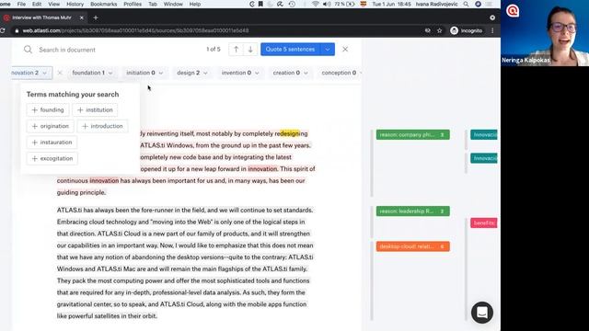Select the pink benefits code tag
589x331 pixels.
(x=484, y=223)
